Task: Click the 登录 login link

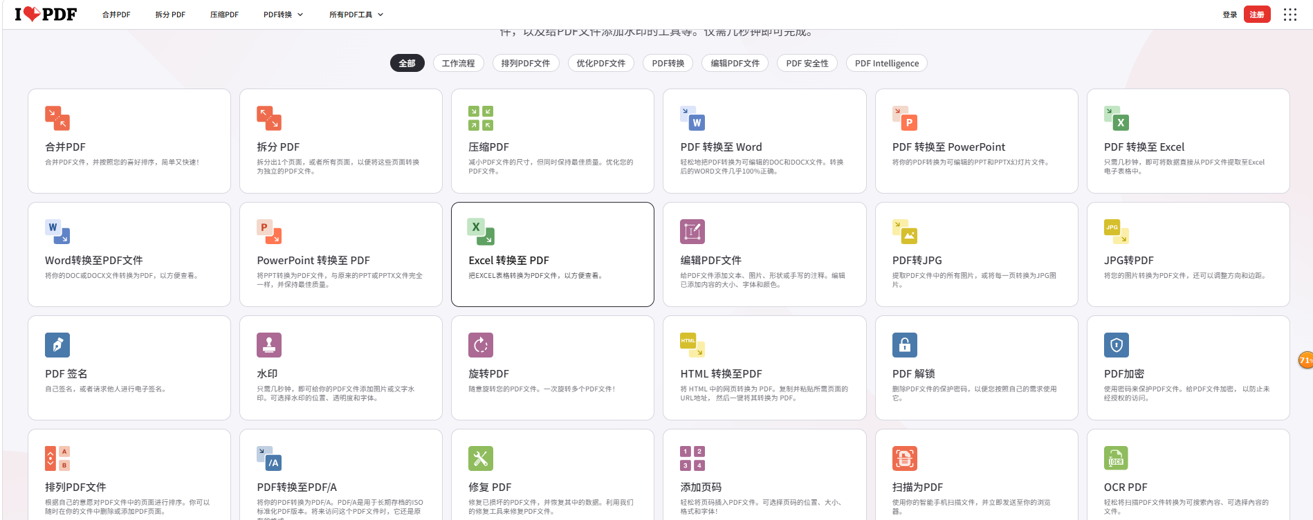Action: (x=1230, y=15)
